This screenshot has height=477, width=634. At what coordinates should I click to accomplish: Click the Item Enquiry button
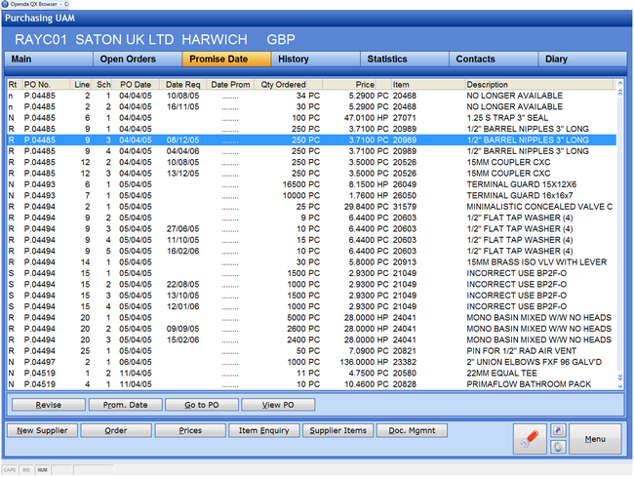pyautogui.click(x=264, y=430)
